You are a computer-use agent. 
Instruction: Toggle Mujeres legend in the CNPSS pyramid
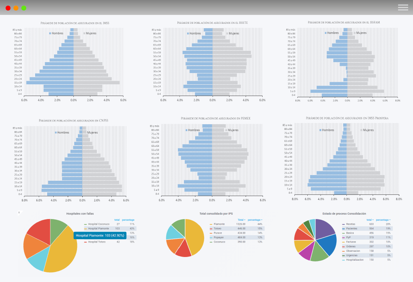[x=91, y=132]
